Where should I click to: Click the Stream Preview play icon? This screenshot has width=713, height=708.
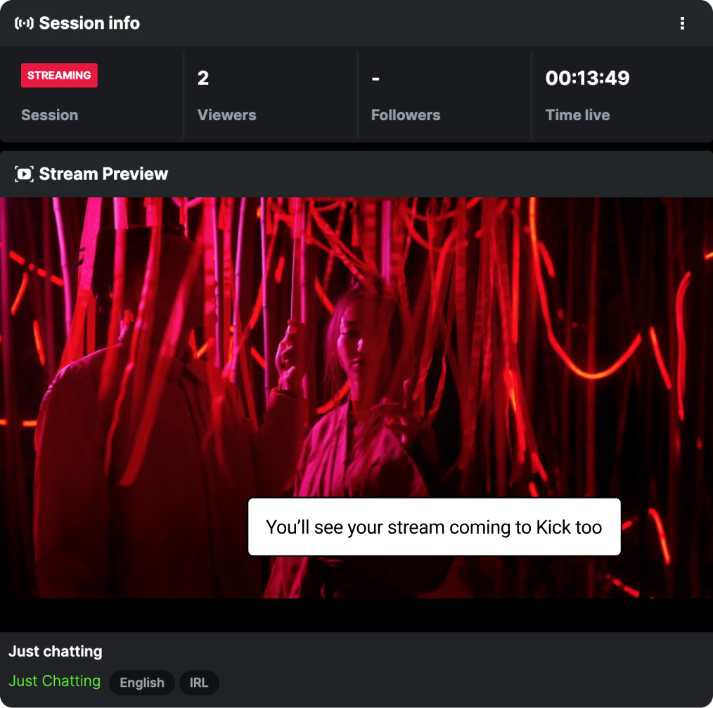click(x=24, y=174)
